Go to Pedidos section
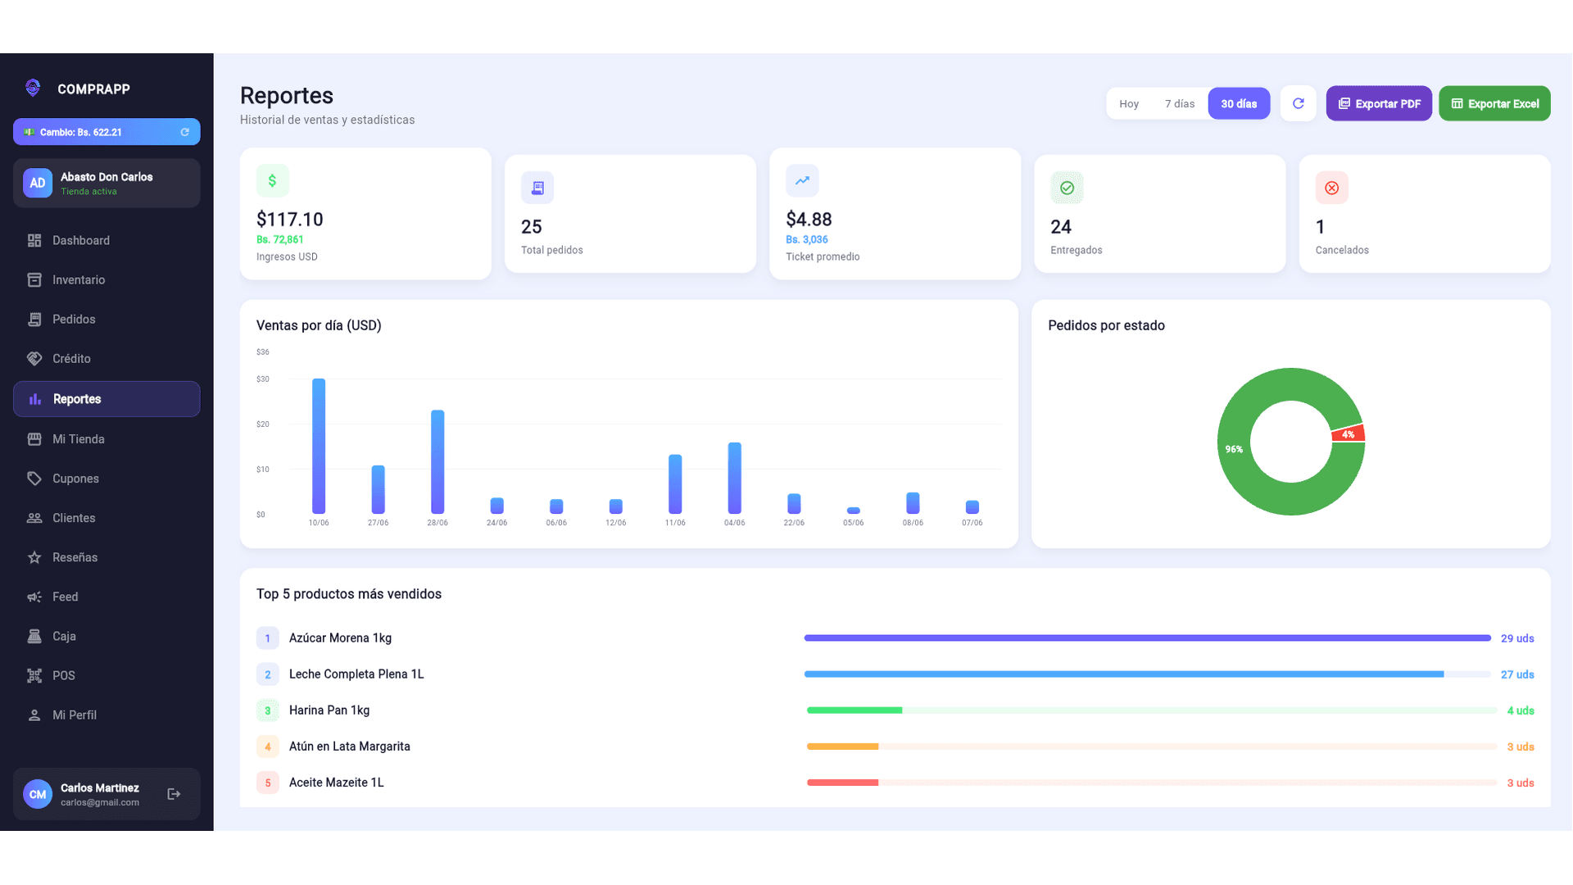Viewport: 1573px width, 885px height. point(107,319)
